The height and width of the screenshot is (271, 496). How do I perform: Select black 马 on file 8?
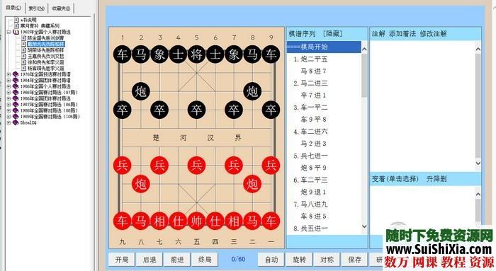pos(252,54)
